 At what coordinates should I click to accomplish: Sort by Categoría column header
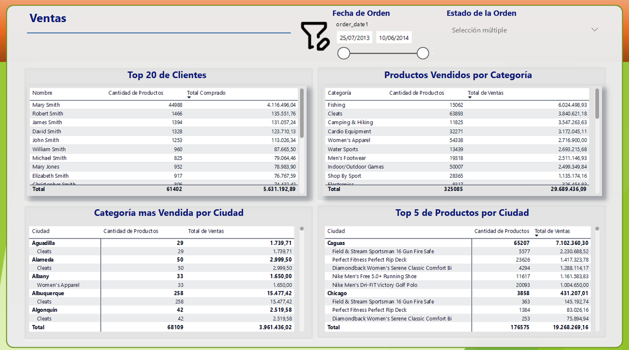tap(340, 93)
